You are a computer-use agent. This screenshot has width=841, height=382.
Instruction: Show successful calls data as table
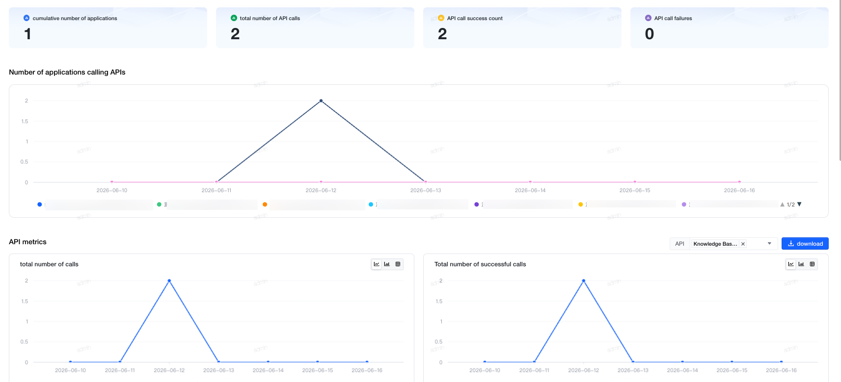812,264
